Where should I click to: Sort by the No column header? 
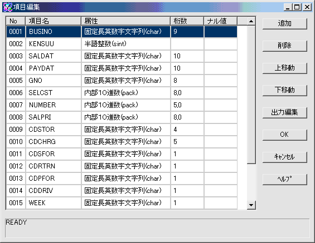[x=16, y=21]
